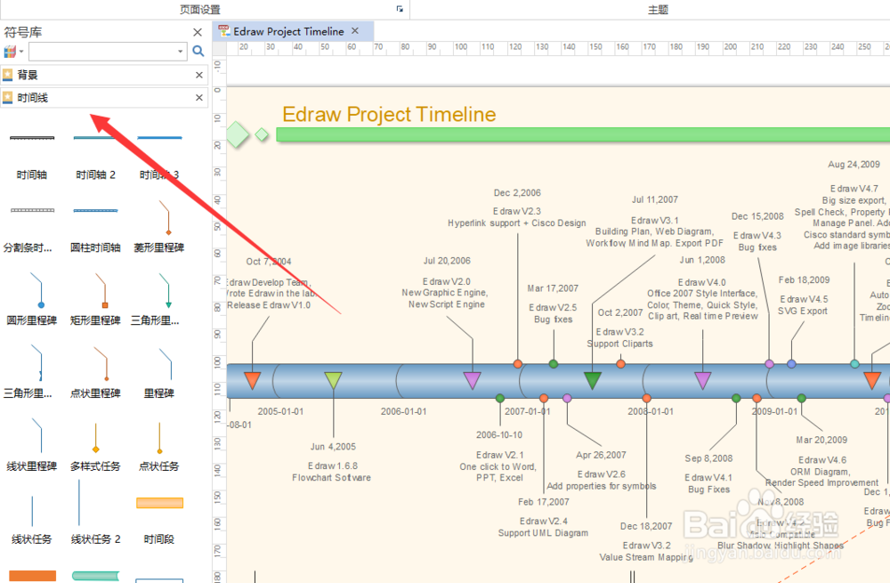
Task: Click the 2006-01-01 date label
Action: (x=403, y=411)
